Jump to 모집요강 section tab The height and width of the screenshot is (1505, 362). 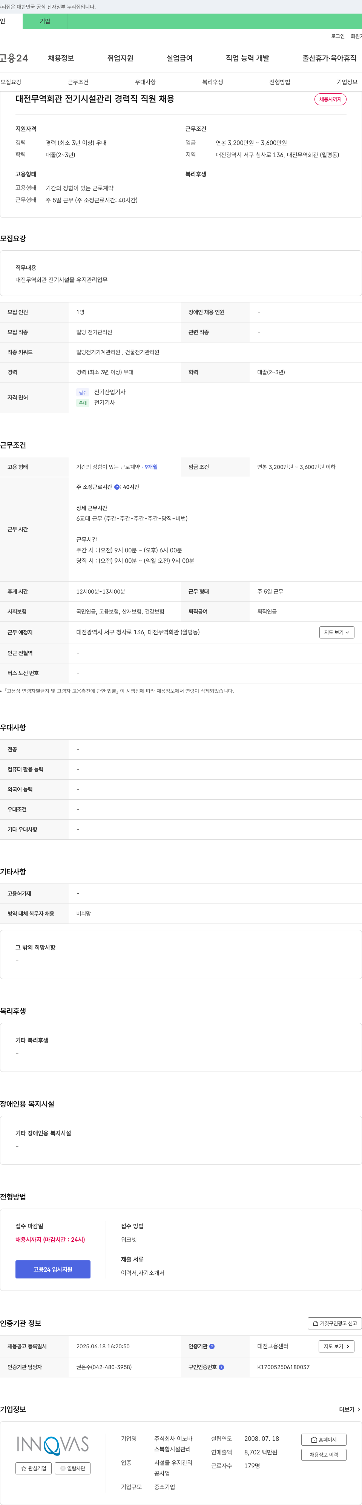coord(11,82)
